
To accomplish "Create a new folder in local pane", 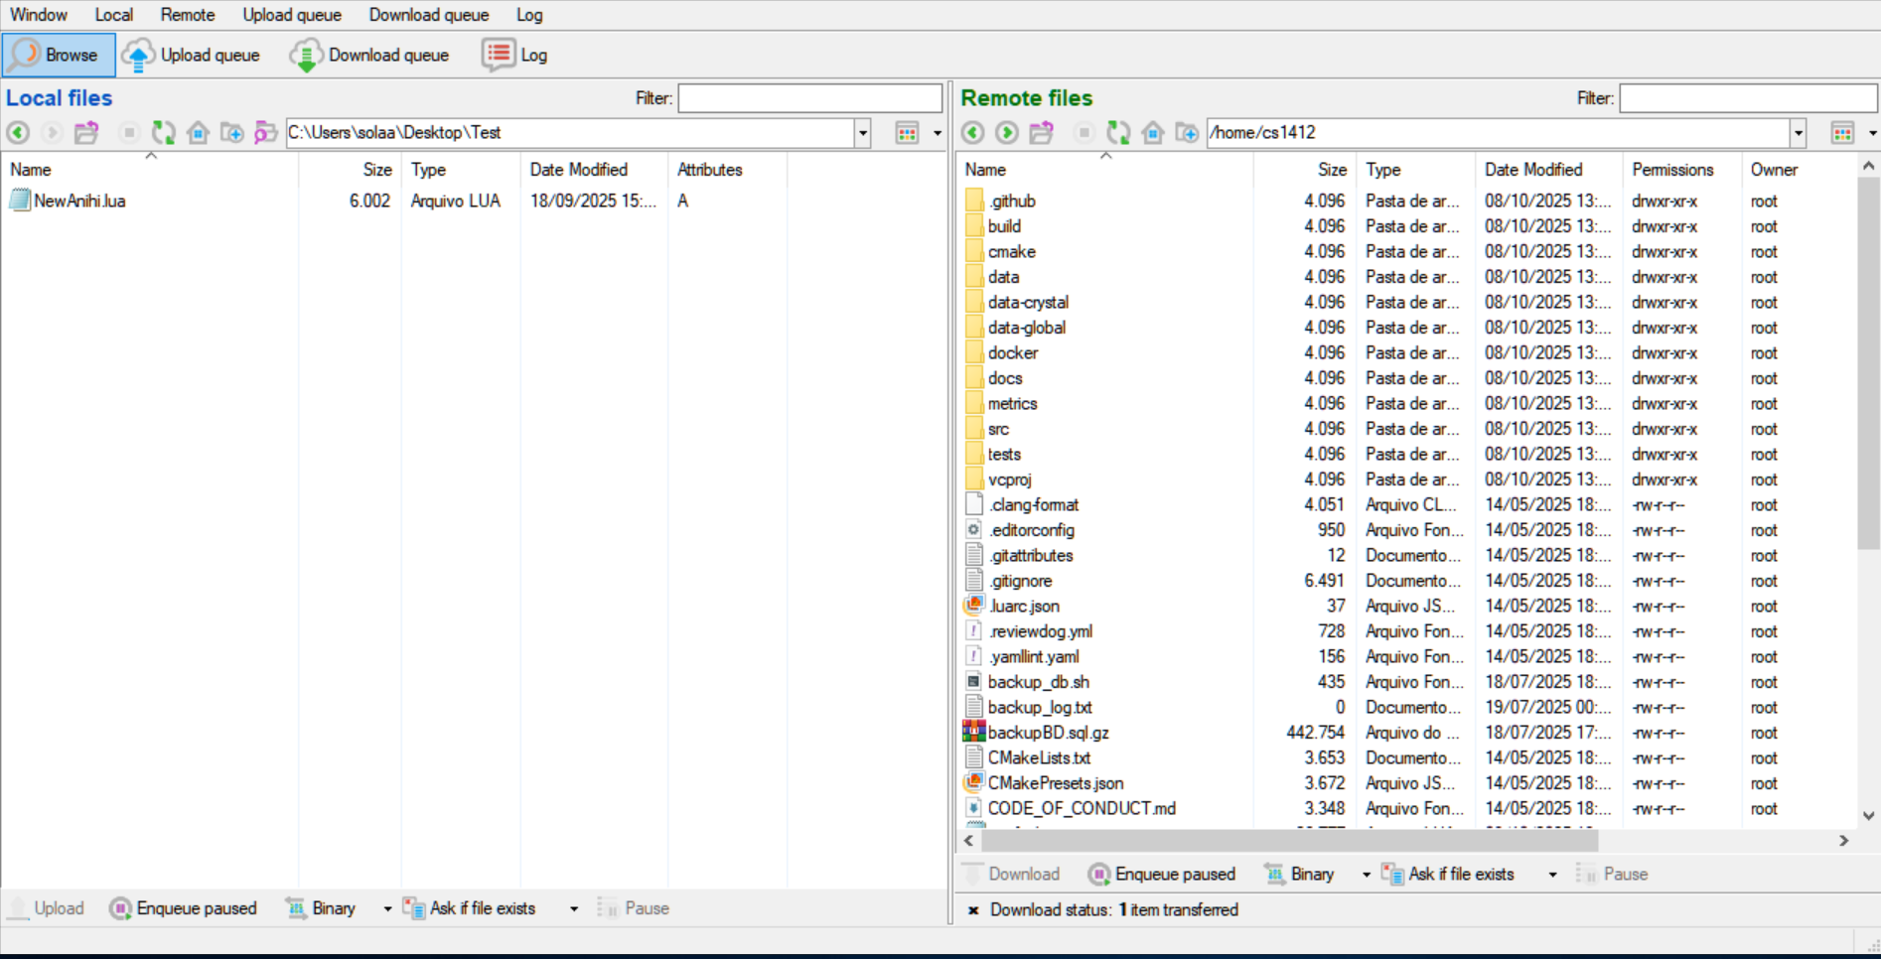I will (231, 132).
